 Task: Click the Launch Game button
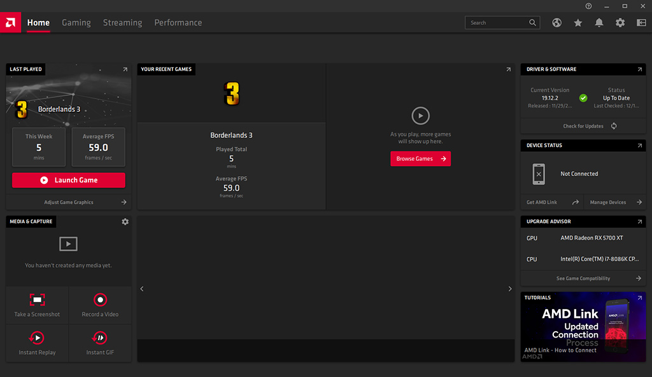(69, 180)
